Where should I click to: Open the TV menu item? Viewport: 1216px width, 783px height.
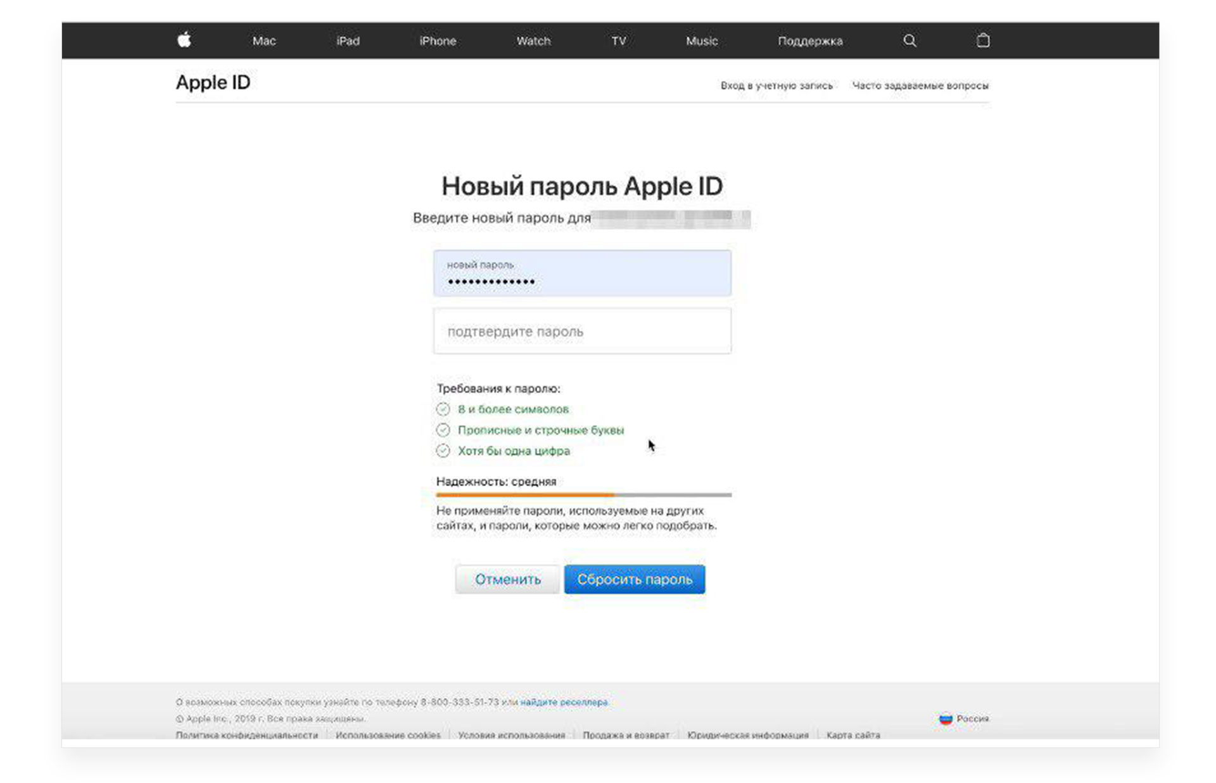click(619, 41)
